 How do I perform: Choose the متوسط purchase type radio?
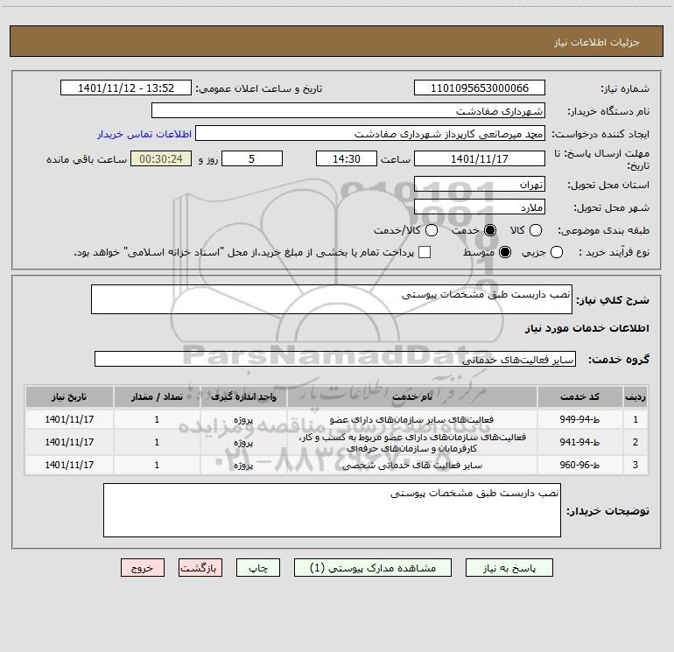click(x=505, y=252)
